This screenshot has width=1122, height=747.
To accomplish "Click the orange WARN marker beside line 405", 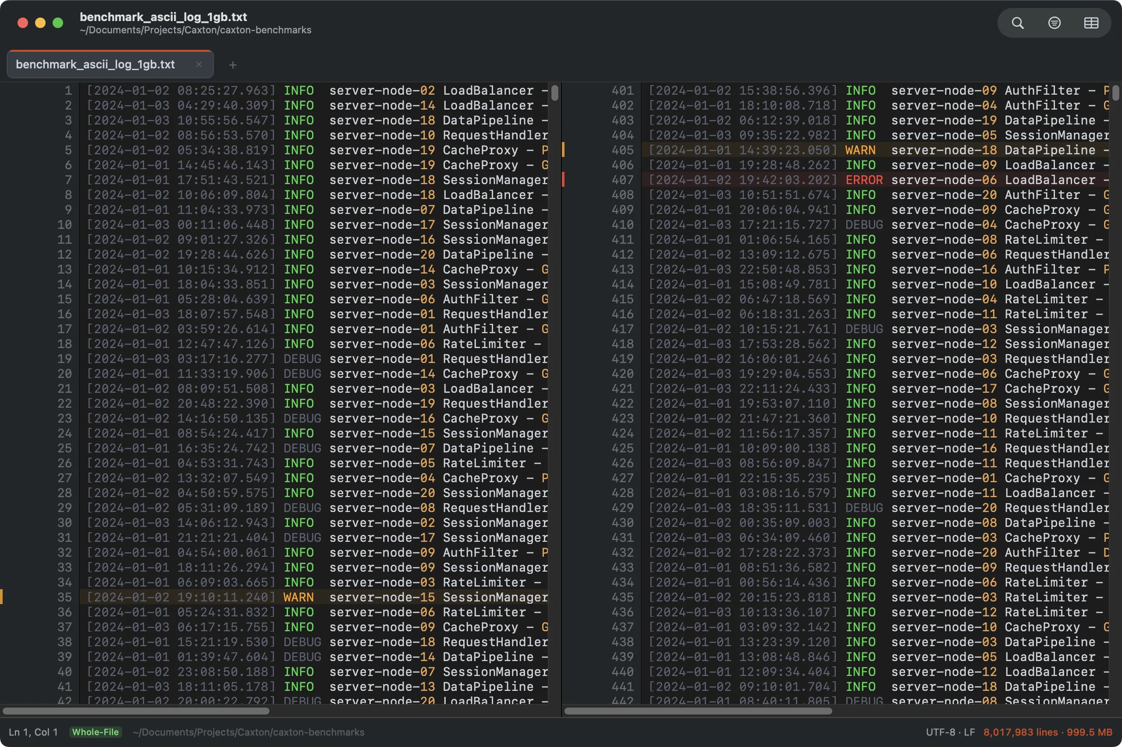I will 563,149.
